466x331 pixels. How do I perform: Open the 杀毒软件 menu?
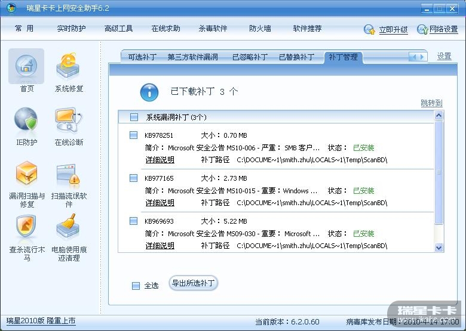click(213, 29)
